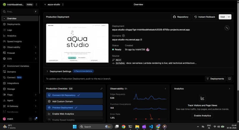Click the Edge Requests chart
The image size is (239, 130).
(150, 97)
